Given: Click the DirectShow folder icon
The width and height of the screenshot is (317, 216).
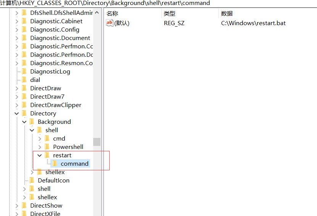Looking at the screenshot, I should [24, 205].
